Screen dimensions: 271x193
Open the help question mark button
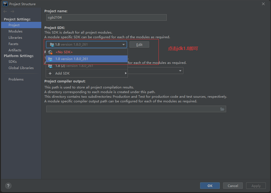[8, 186]
